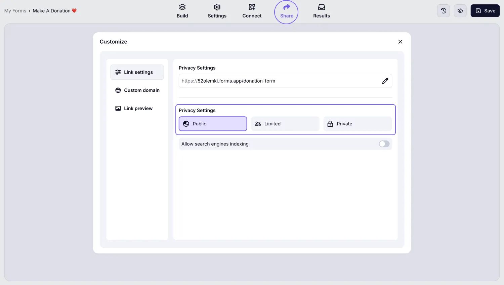This screenshot has height=285, width=504.
Task: Close the Customize dialog
Action: click(400, 42)
